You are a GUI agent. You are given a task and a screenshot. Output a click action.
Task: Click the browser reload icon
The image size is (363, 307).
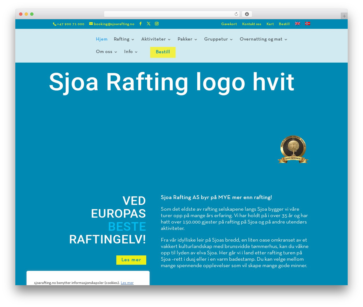click(236, 14)
